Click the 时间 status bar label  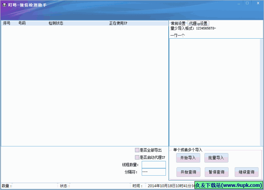[x=138, y=186]
